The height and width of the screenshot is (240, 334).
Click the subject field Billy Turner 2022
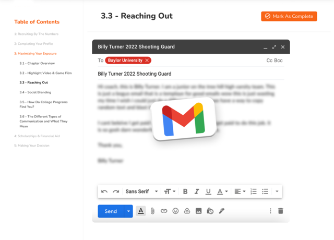(190, 74)
